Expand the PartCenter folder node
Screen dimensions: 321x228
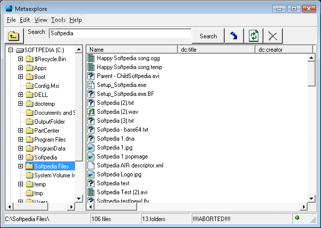click(20, 130)
